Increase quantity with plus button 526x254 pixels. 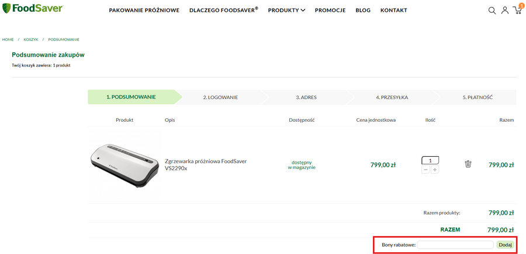(x=435, y=170)
